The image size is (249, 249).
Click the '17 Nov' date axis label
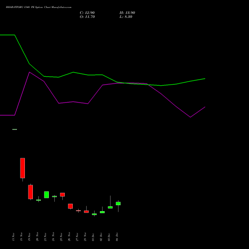click(x=13, y=237)
